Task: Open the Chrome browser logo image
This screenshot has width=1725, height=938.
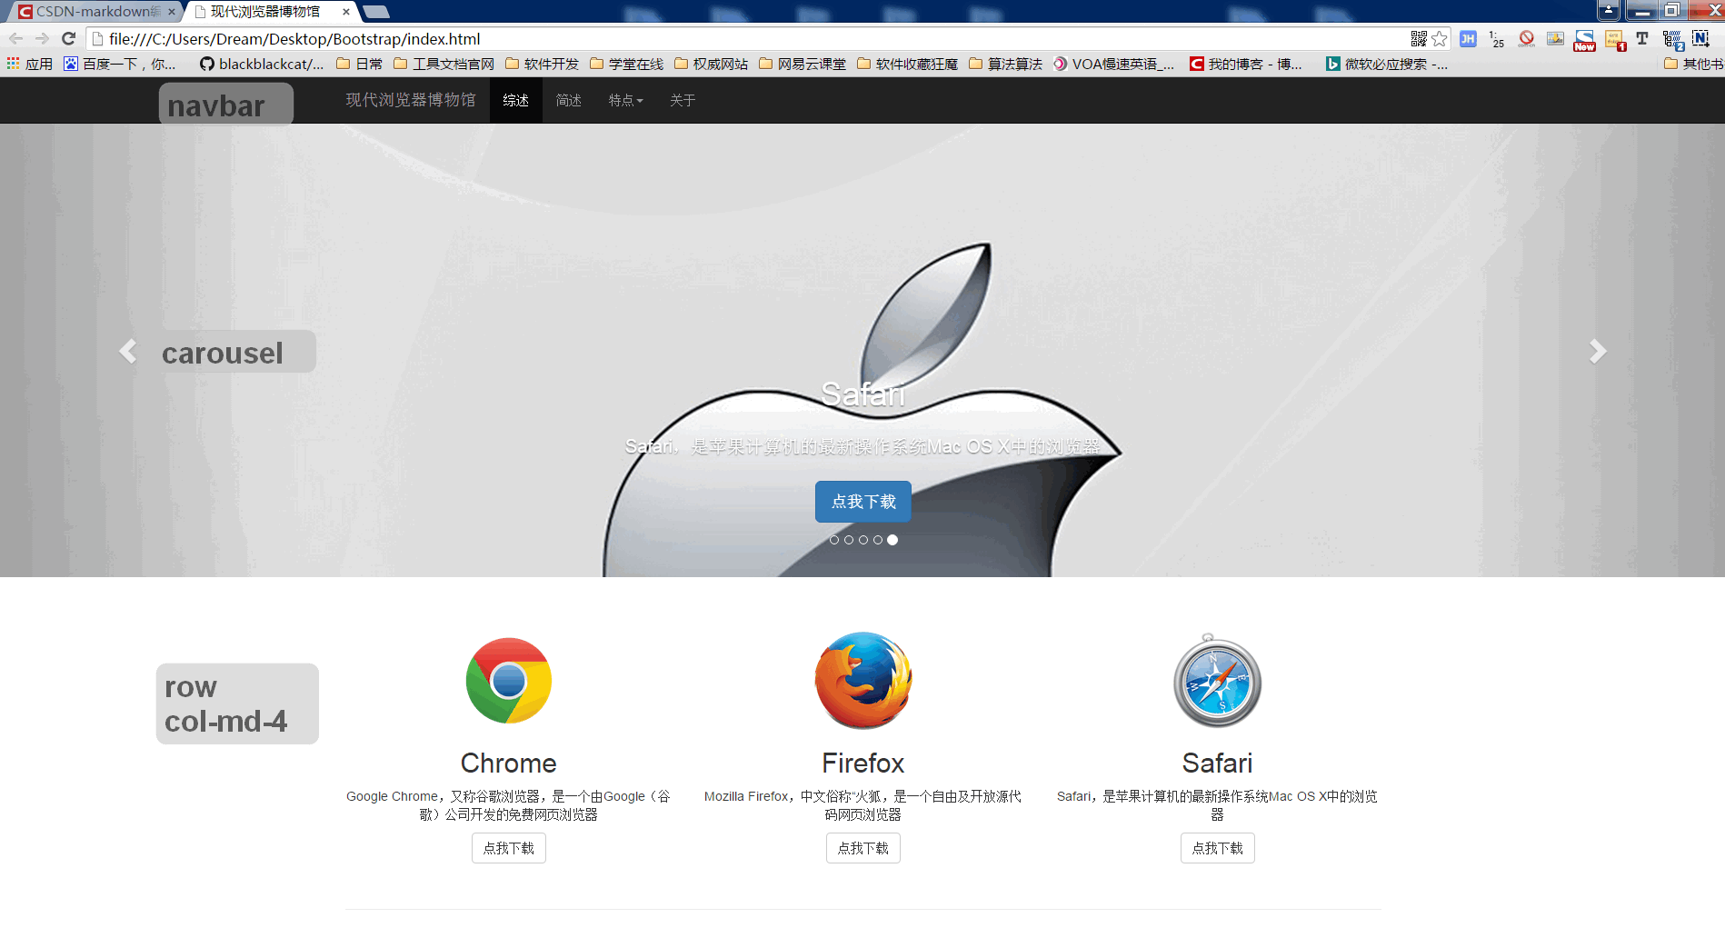Action: click(x=508, y=681)
